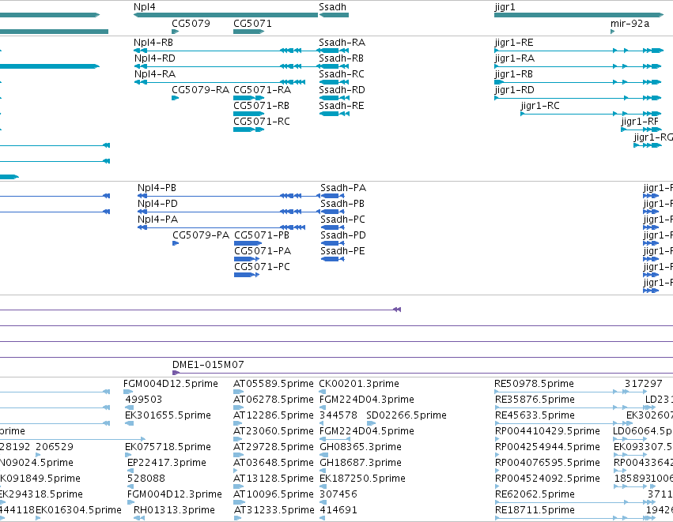
Task: Click the AT05589.5prime EST
Action: tap(274, 384)
